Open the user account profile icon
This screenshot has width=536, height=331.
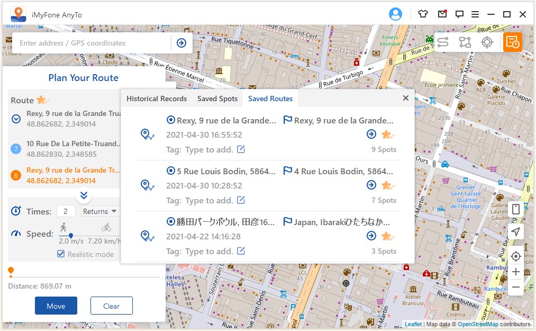(395, 14)
